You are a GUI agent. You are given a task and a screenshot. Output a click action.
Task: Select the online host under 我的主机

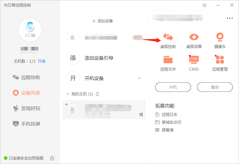(104, 110)
